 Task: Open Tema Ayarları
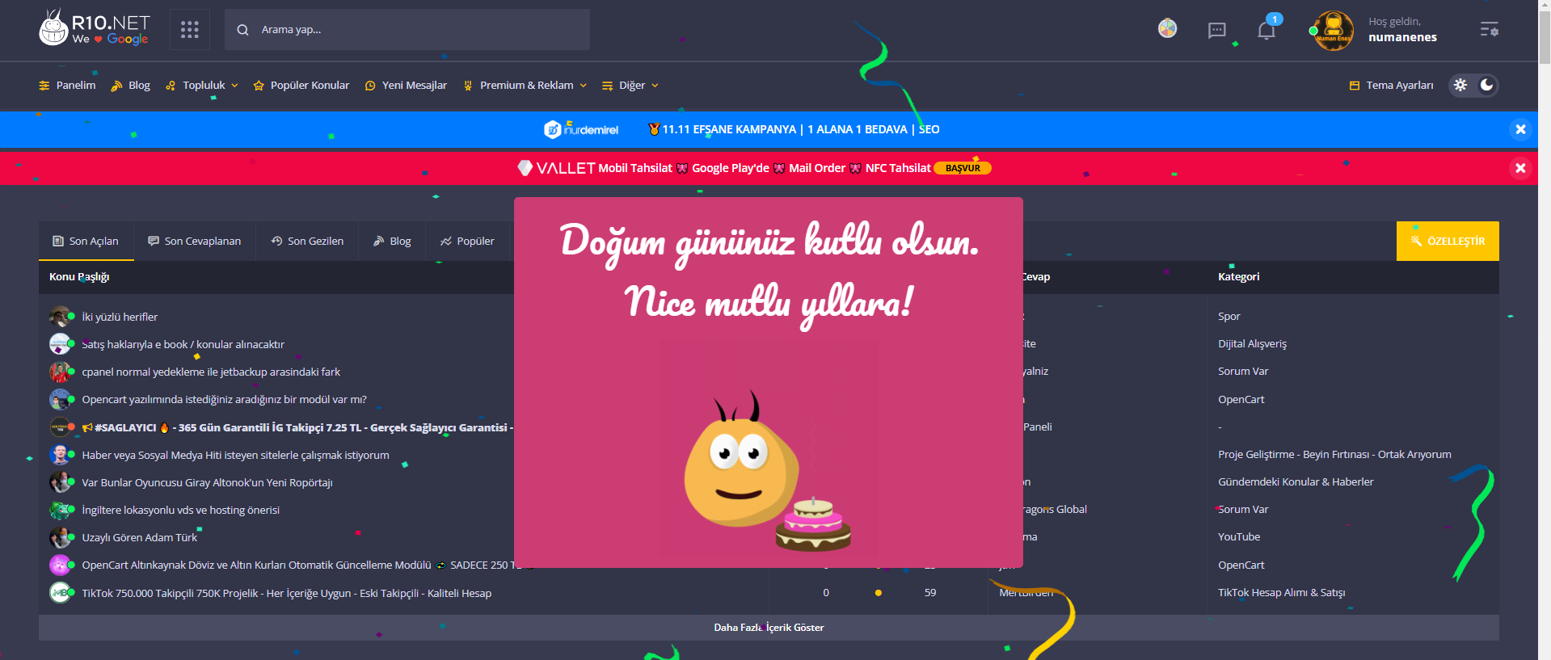(1391, 85)
